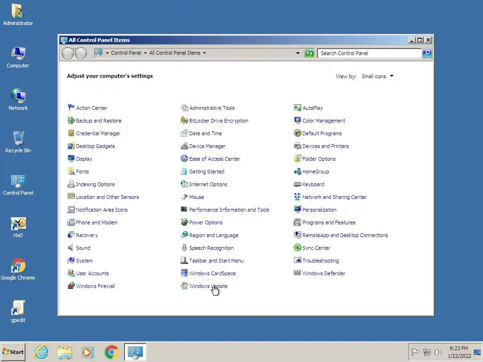Open the Keyboard icon
The height and width of the screenshot is (362, 483).
point(297,184)
